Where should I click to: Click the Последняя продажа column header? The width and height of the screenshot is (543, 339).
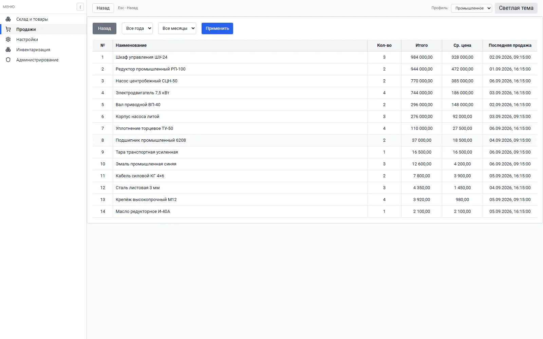pos(510,45)
